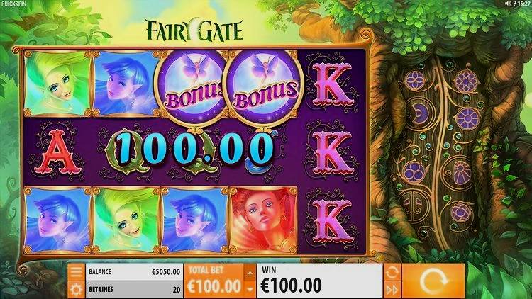Click the Total Bet €100.00 display
The width and height of the screenshot is (532, 299).
coord(214,281)
